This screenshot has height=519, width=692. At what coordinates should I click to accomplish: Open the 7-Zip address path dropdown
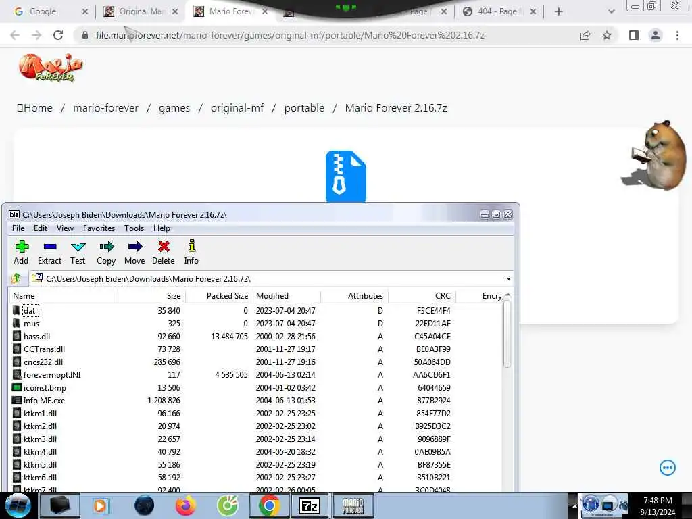[508, 279]
